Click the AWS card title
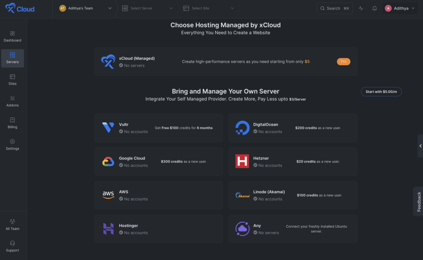423x260 pixels. [x=124, y=192]
